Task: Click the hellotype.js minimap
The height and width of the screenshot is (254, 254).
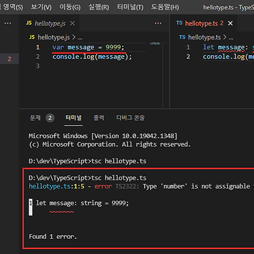Action: [x=155, y=44]
